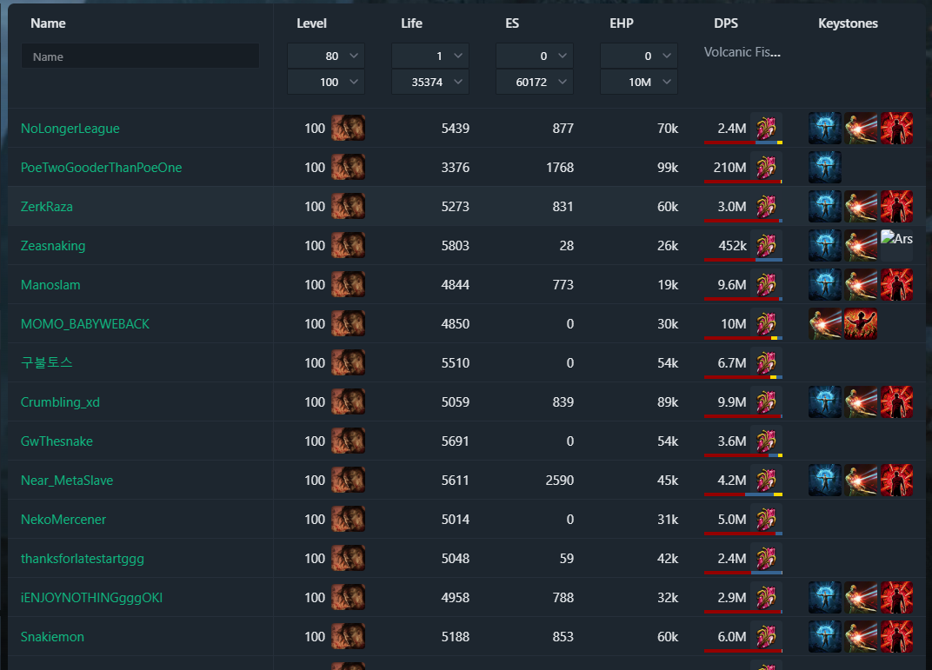Sort by DPS column header

click(726, 23)
